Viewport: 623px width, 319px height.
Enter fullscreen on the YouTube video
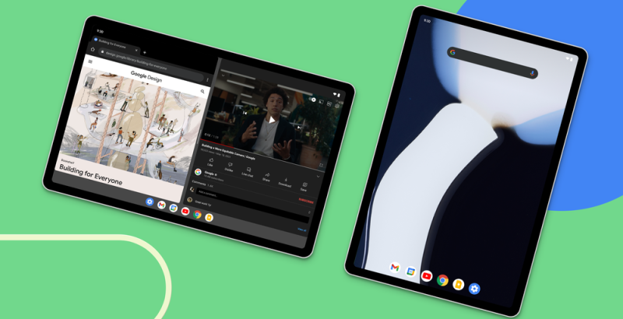321,165
